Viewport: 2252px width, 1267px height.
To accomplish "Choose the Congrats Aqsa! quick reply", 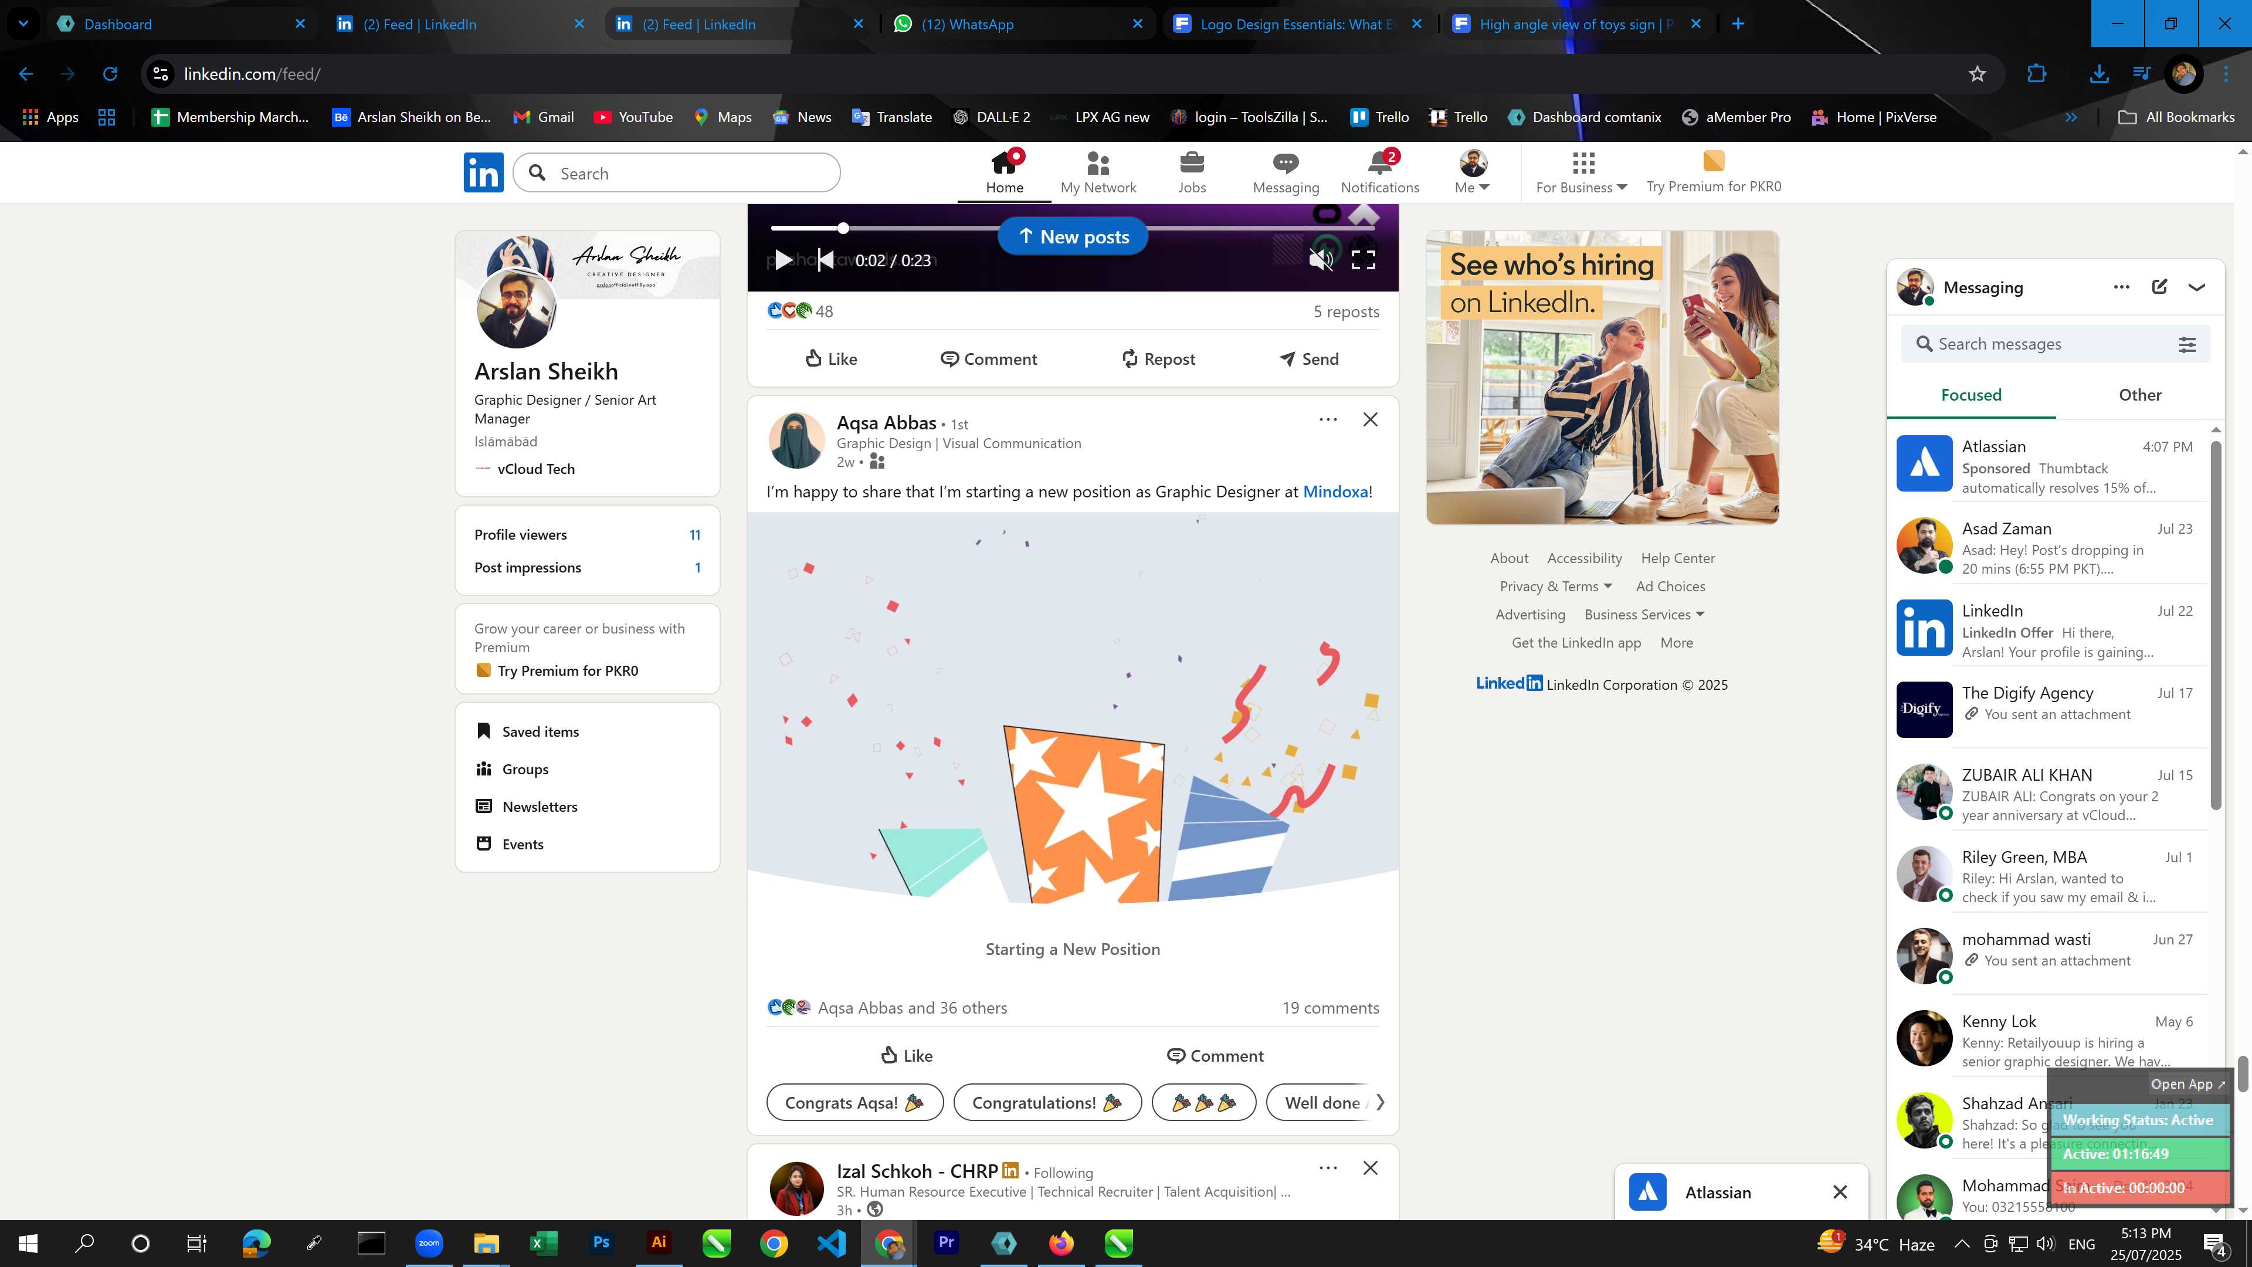I will (x=854, y=1103).
